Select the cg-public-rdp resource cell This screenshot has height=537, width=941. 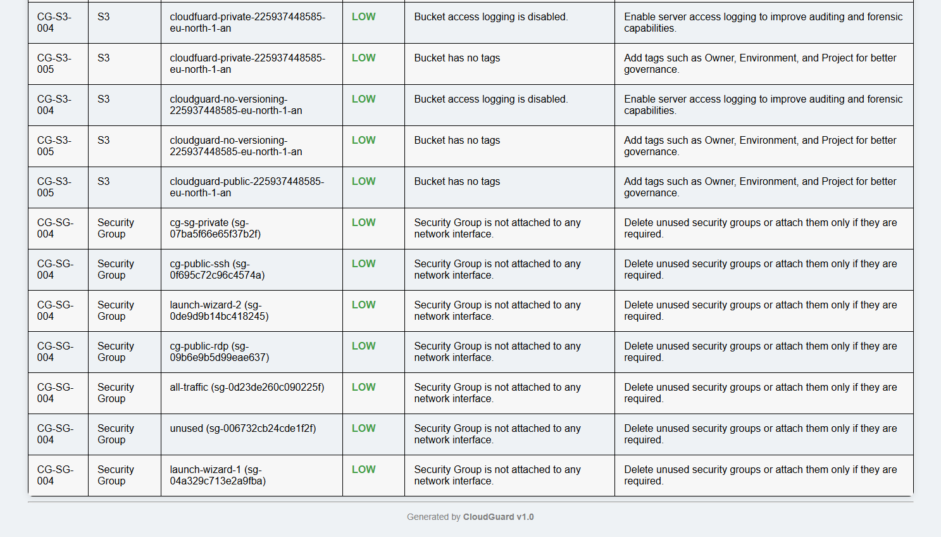point(251,352)
